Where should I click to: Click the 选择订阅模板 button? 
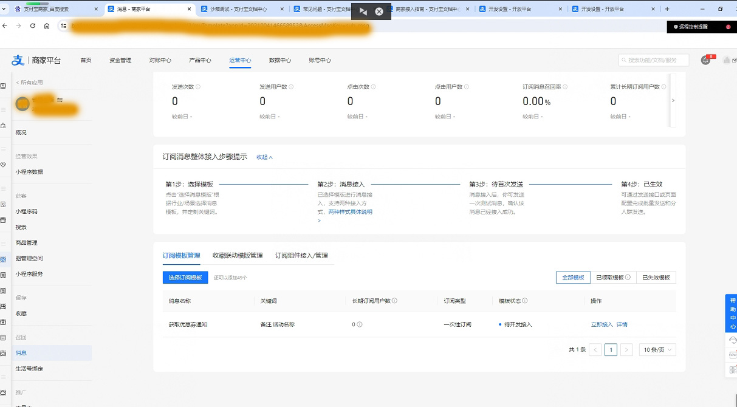click(185, 278)
